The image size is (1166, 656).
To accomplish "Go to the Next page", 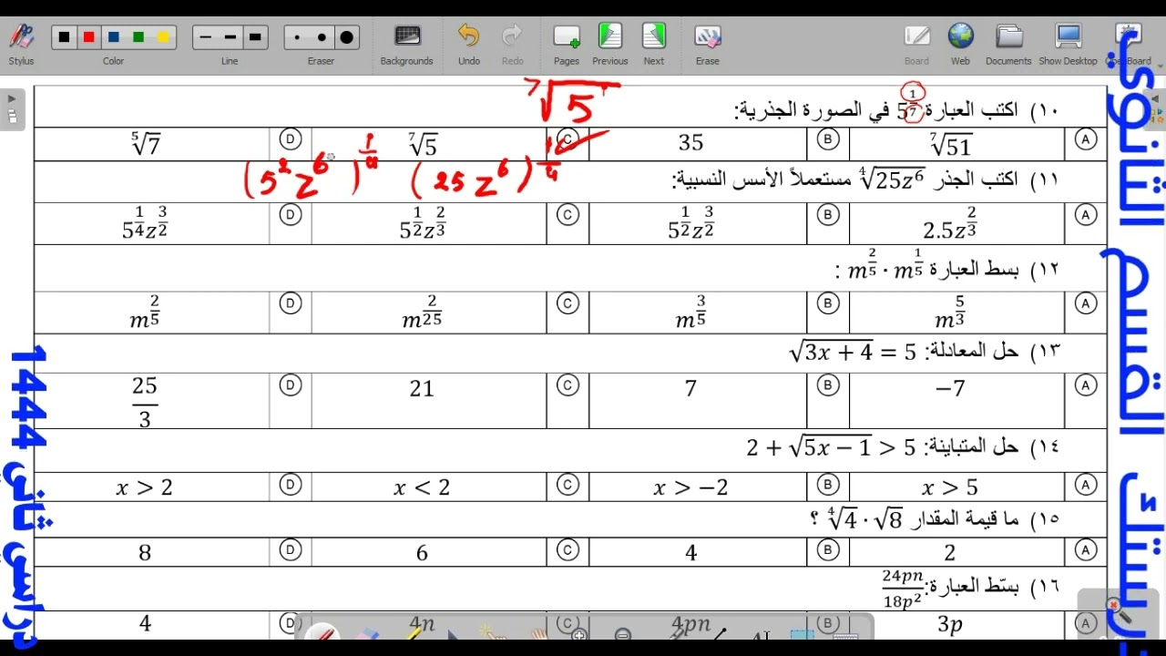I will point(654,45).
